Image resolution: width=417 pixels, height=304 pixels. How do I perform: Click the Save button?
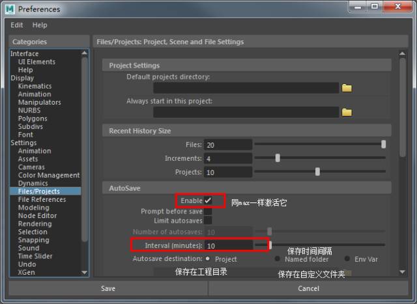108,288
